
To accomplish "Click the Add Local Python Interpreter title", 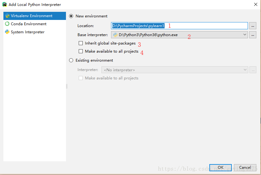I will click(x=35, y=5).
